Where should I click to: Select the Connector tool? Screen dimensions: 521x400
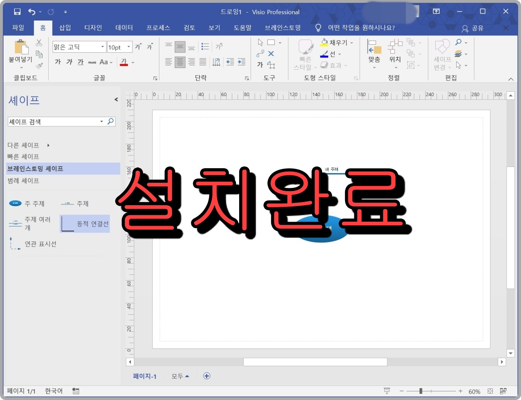click(261, 54)
